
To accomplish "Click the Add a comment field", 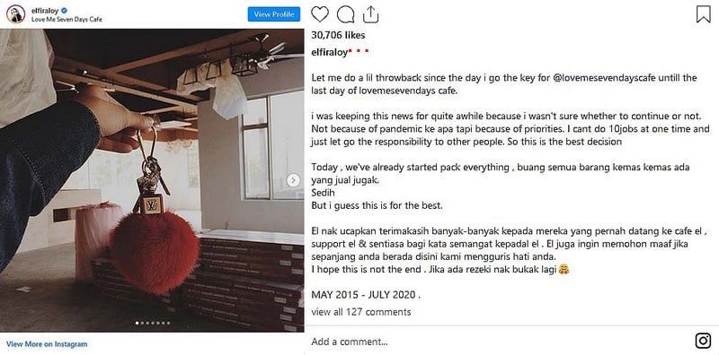I will (x=500, y=342).
